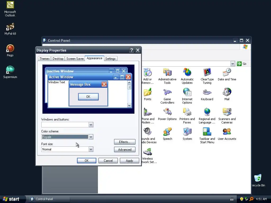The width and height of the screenshot is (271, 203).
Task: Open System properties icon
Action: coord(187,134)
